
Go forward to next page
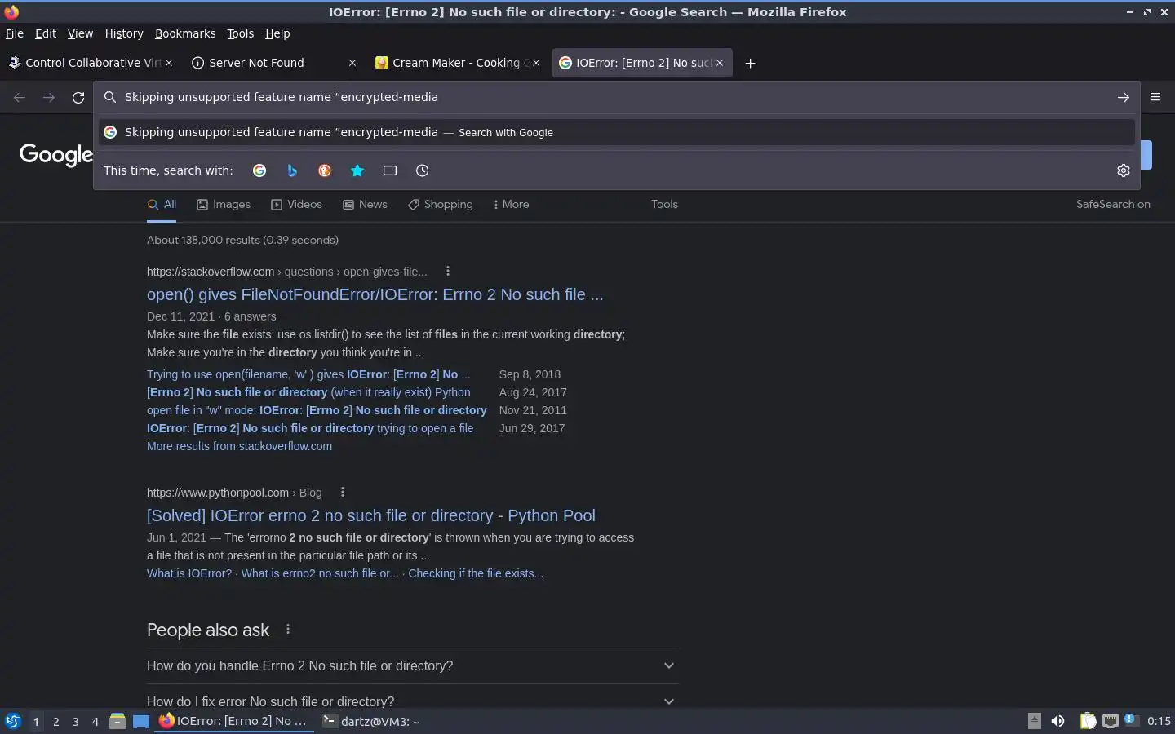coord(49,97)
